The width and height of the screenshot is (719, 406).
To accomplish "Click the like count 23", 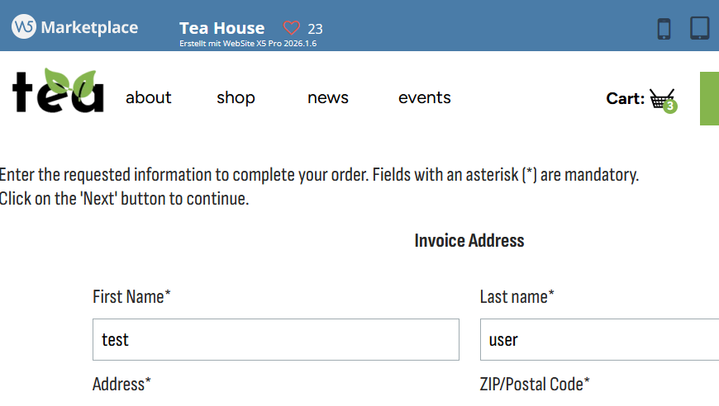I will 315,29.
